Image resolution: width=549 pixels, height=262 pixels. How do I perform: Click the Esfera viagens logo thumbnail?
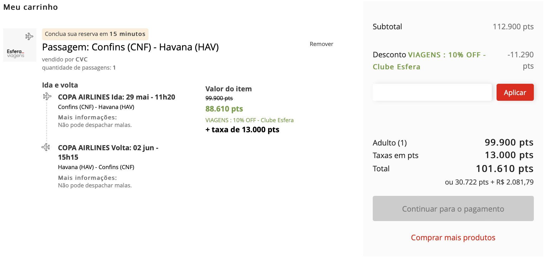[20, 45]
